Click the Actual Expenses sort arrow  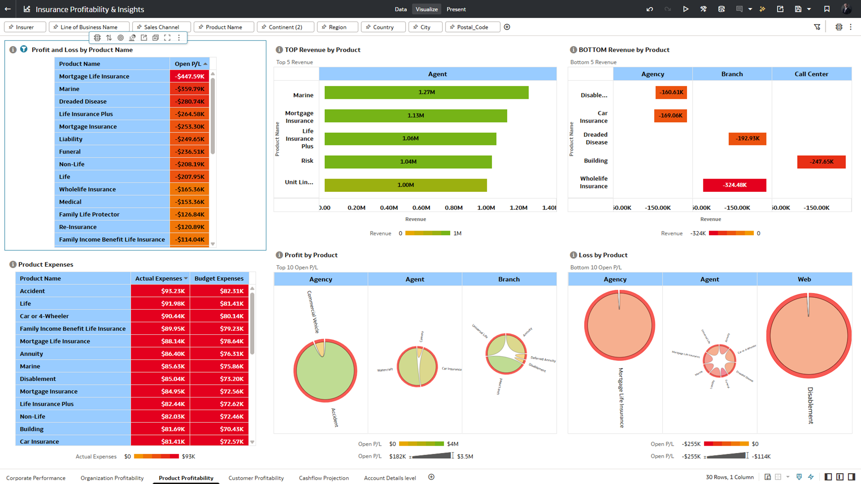click(186, 278)
